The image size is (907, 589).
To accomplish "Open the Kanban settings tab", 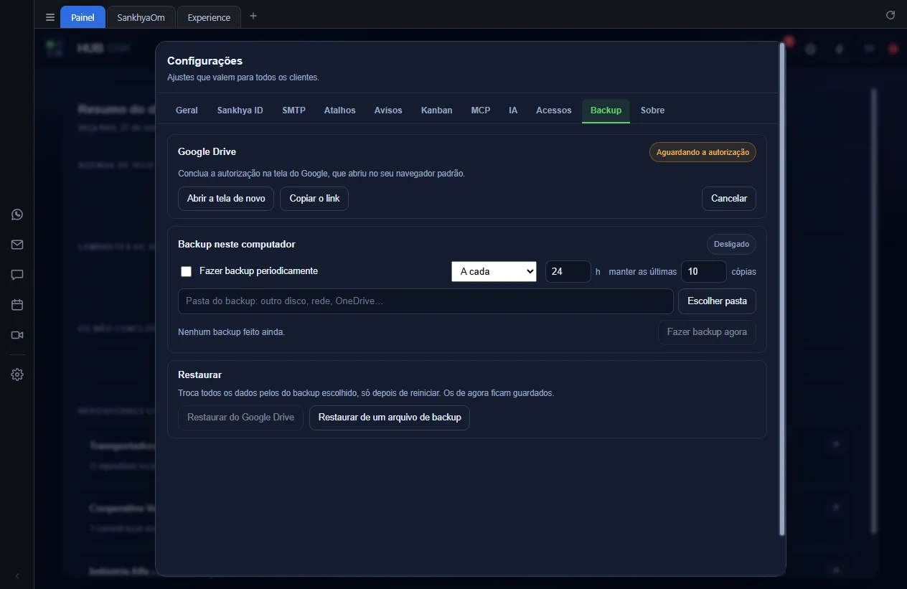I will coord(436,110).
